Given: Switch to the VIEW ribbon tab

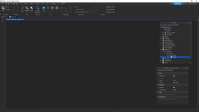Looking at the screenshot, I should pyautogui.click(x=47, y=4).
